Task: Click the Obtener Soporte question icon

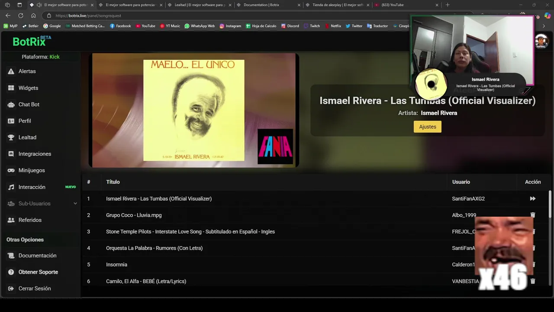Action: (11, 272)
